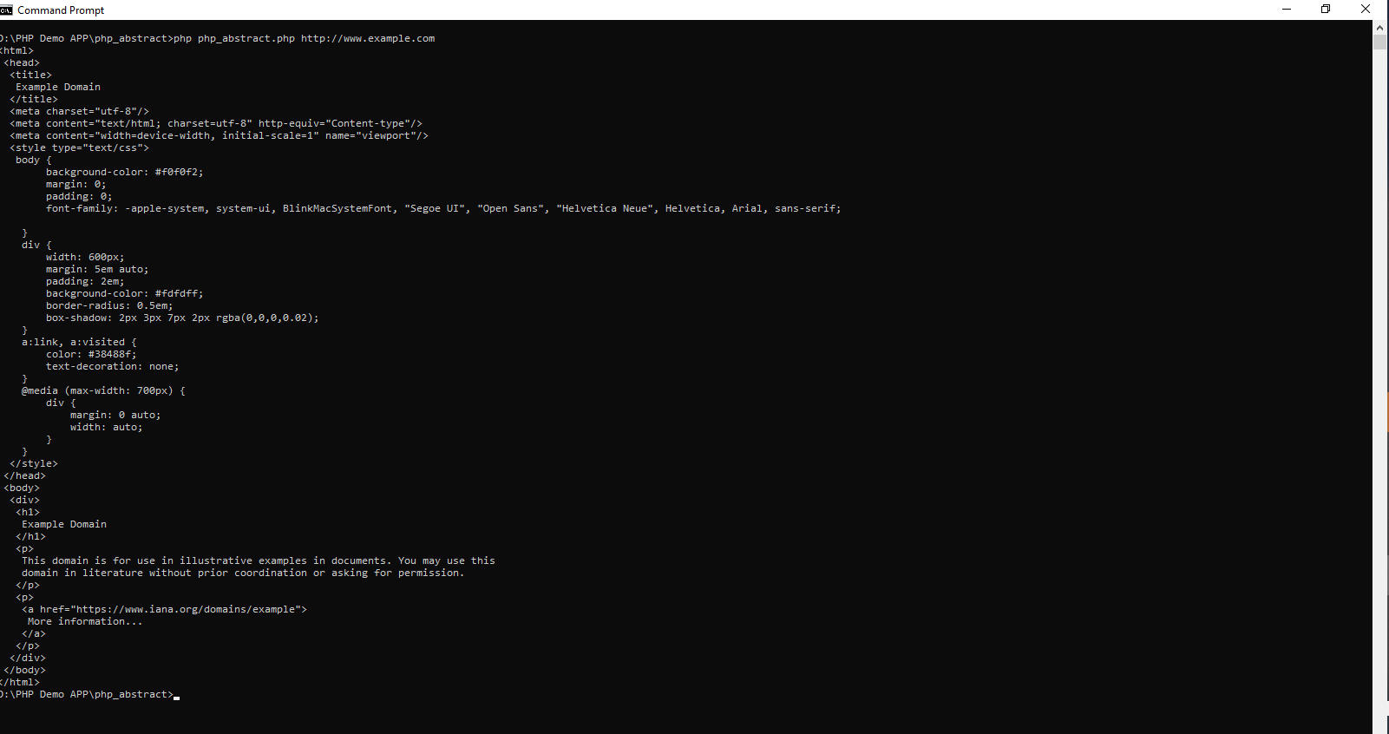Click the margin: 5em auto line
The image size is (1389, 734).
[97, 269]
